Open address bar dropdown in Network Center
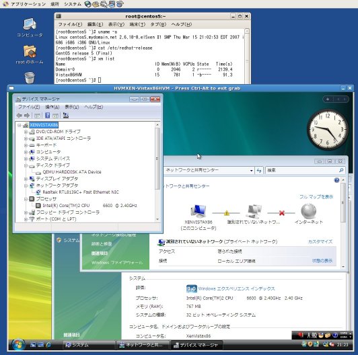Image resolution: width=358 pixels, height=355 pixels. (251, 170)
